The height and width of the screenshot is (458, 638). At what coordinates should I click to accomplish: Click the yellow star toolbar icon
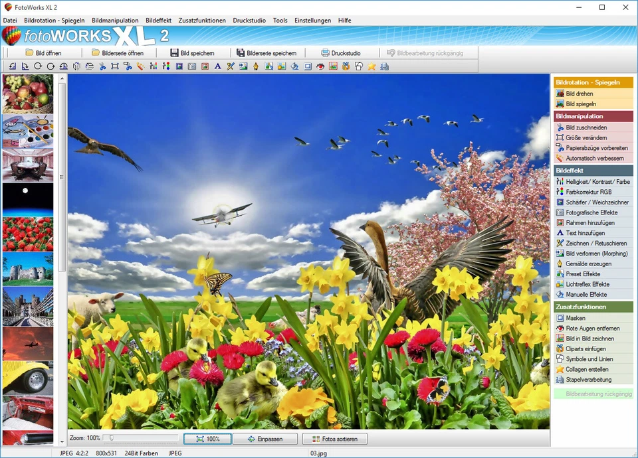tap(371, 66)
